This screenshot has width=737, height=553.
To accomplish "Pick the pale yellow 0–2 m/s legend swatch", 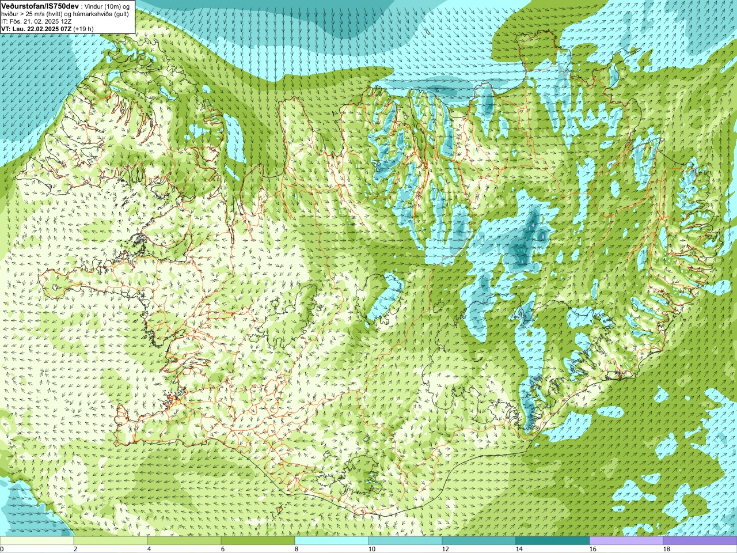I will coord(37,541).
